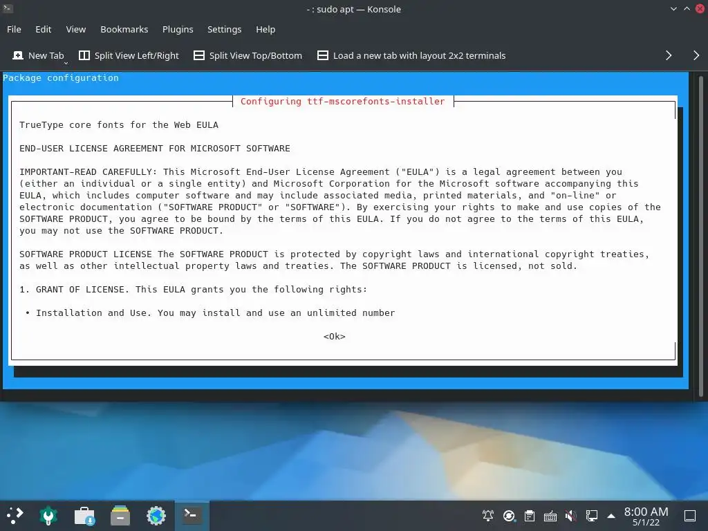Load a new tab with 2x2 terminals layout
The height and width of the screenshot is (531, 708).
[x=411, y=55]
